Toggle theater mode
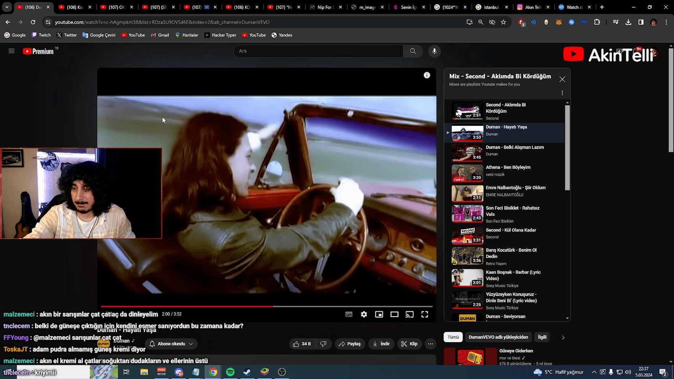Viewport: 674px width, 379px height. click(x=394, y=314)
